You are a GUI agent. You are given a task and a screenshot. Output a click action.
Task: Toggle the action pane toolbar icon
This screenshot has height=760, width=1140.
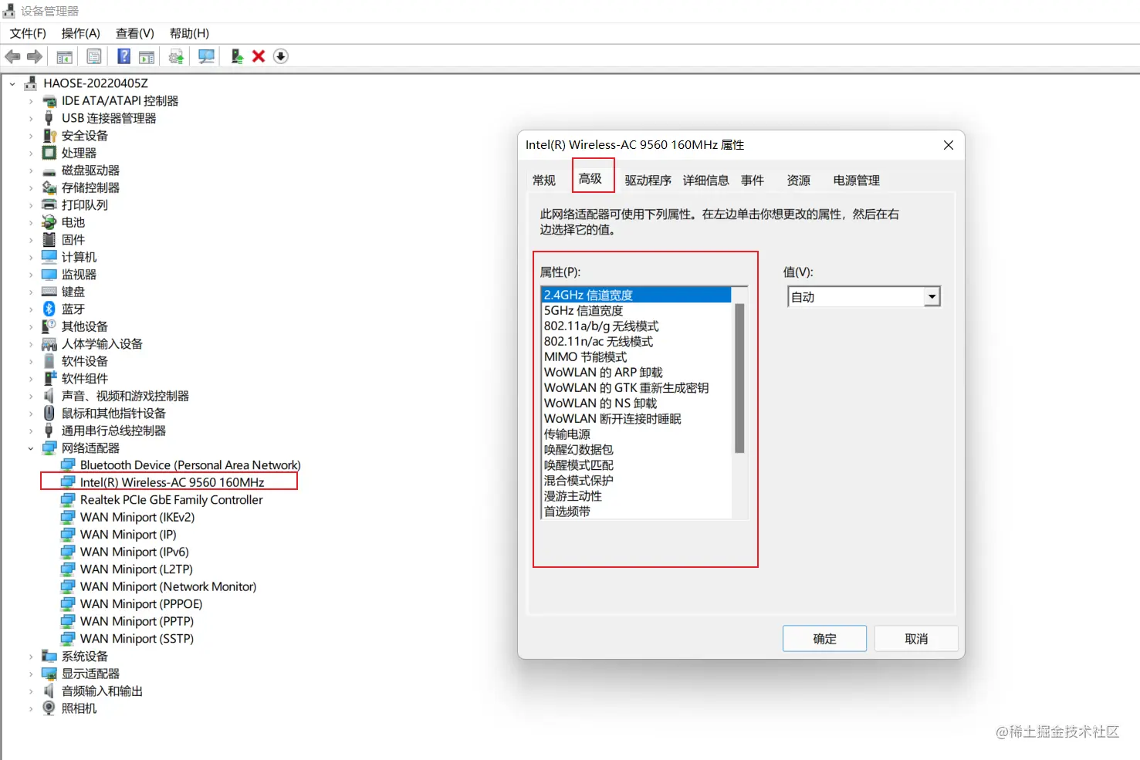tap(147, 56)
